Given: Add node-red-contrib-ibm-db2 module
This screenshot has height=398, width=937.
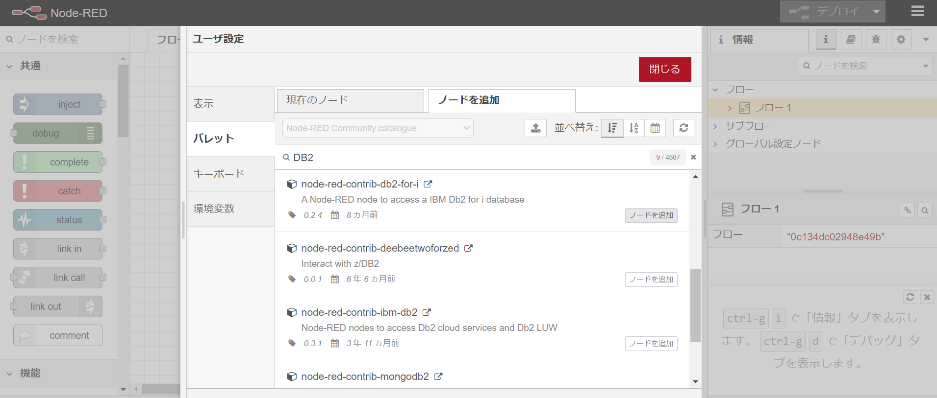Looking at the screenshot, I should [x=651, y=344].
